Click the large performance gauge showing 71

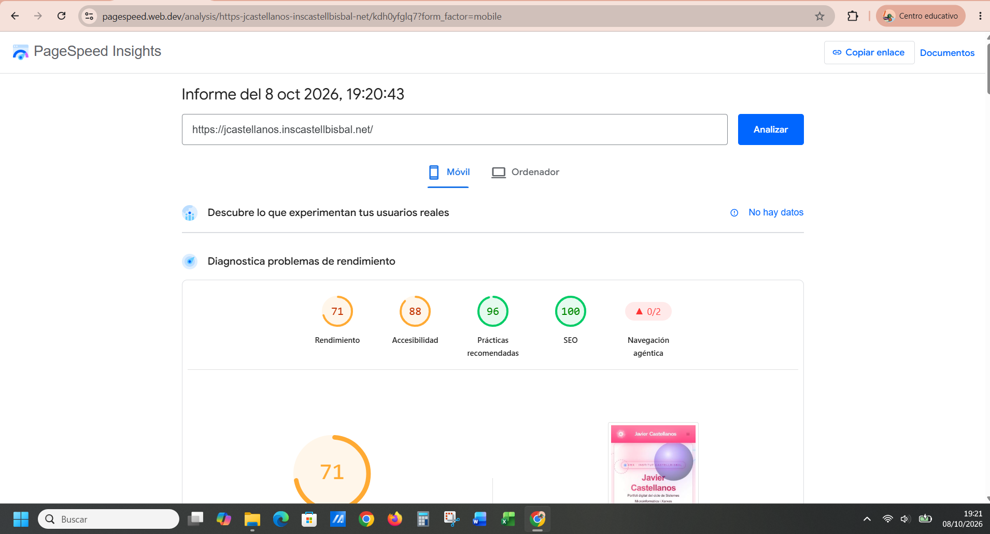click(x=332, y=470)
